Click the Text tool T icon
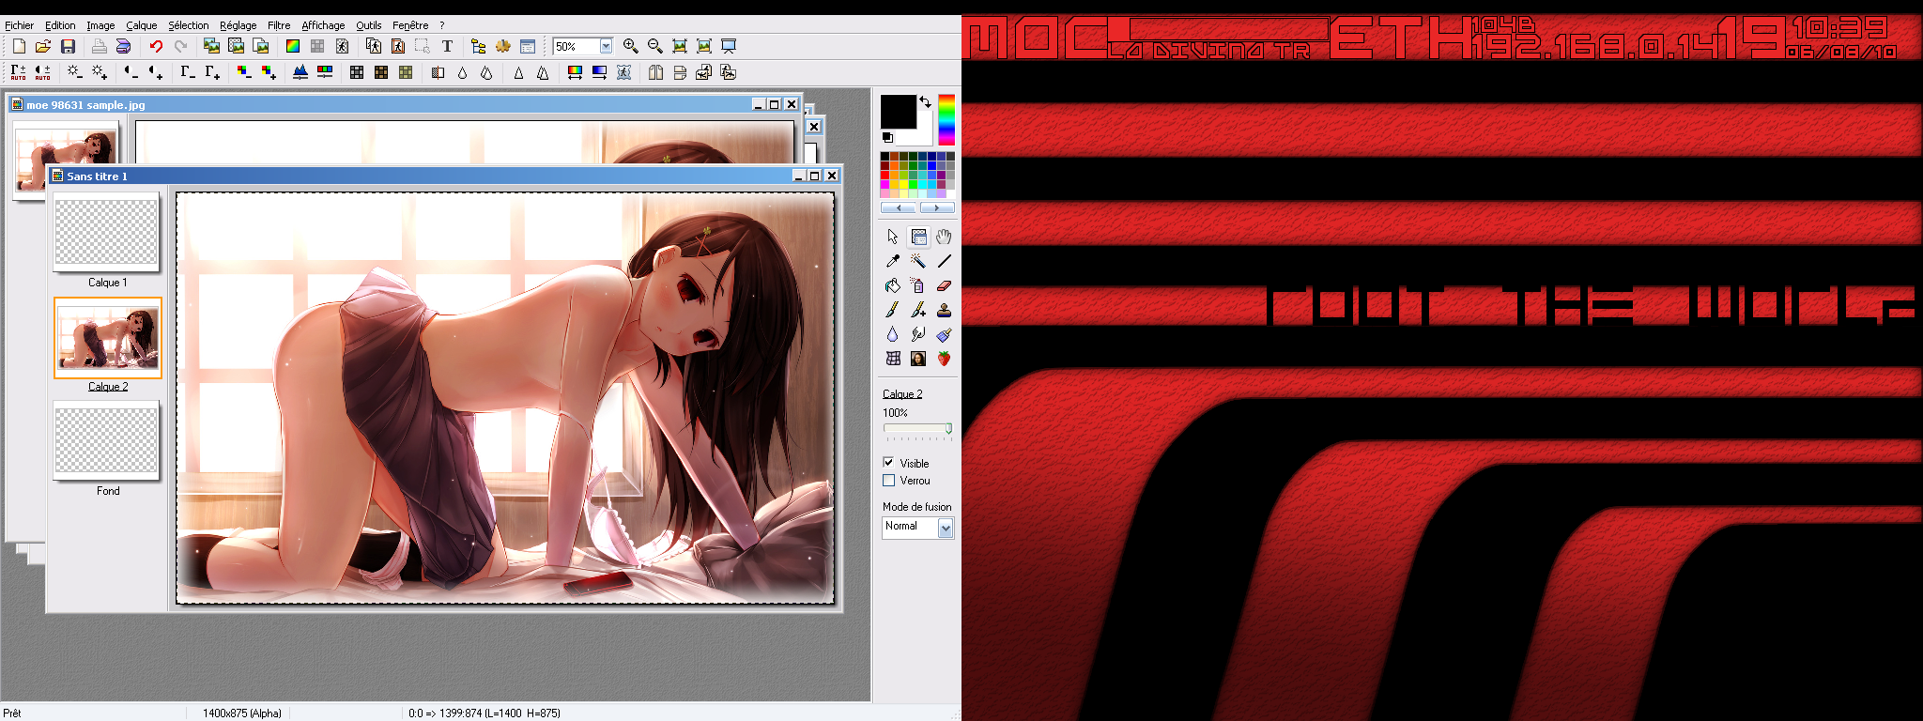Screen dimensions: 1923x721 [447, 46]
